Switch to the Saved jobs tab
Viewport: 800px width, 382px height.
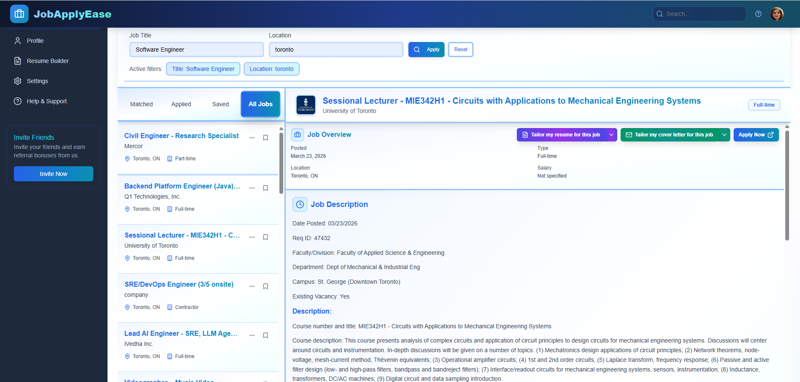[x=220, y=104]
